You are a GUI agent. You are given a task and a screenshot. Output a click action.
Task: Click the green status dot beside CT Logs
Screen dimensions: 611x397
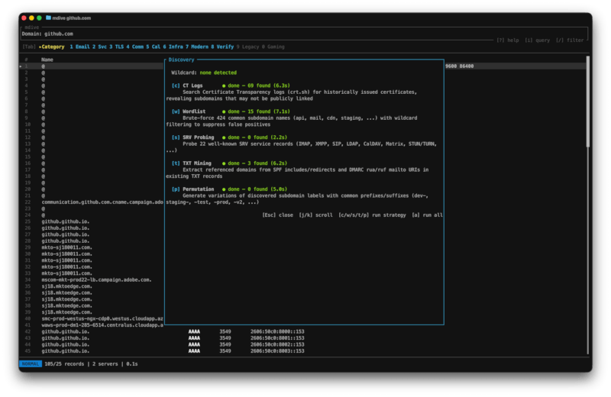[224, 86]
